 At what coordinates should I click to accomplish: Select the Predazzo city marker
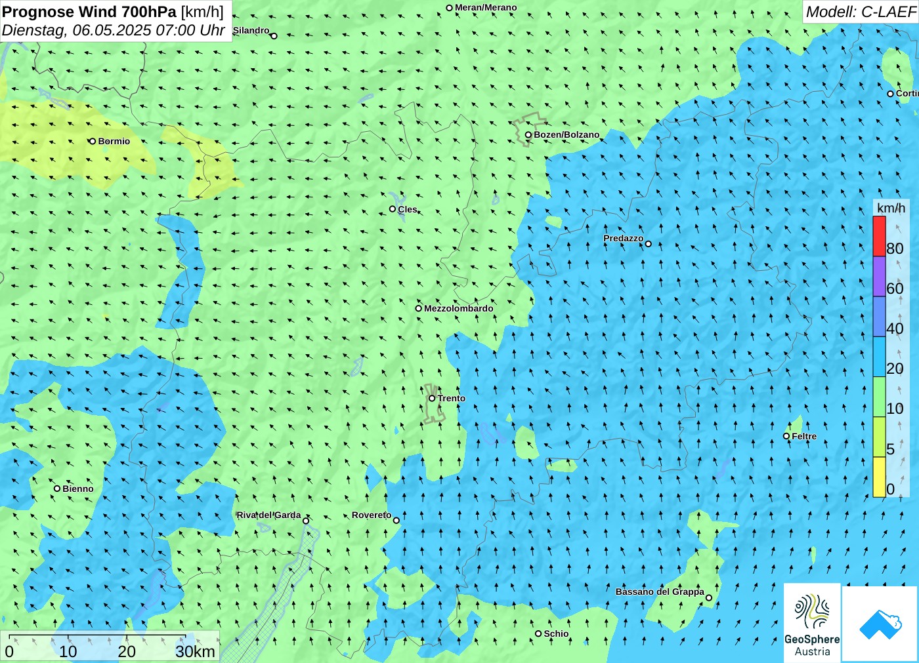pos(648,244)
